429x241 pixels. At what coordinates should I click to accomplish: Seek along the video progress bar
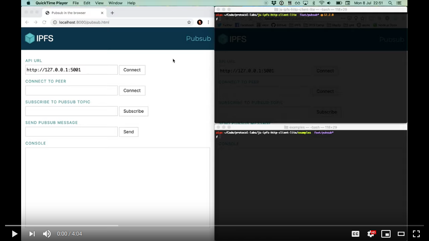pyautogui.click(x=214, y=226)
